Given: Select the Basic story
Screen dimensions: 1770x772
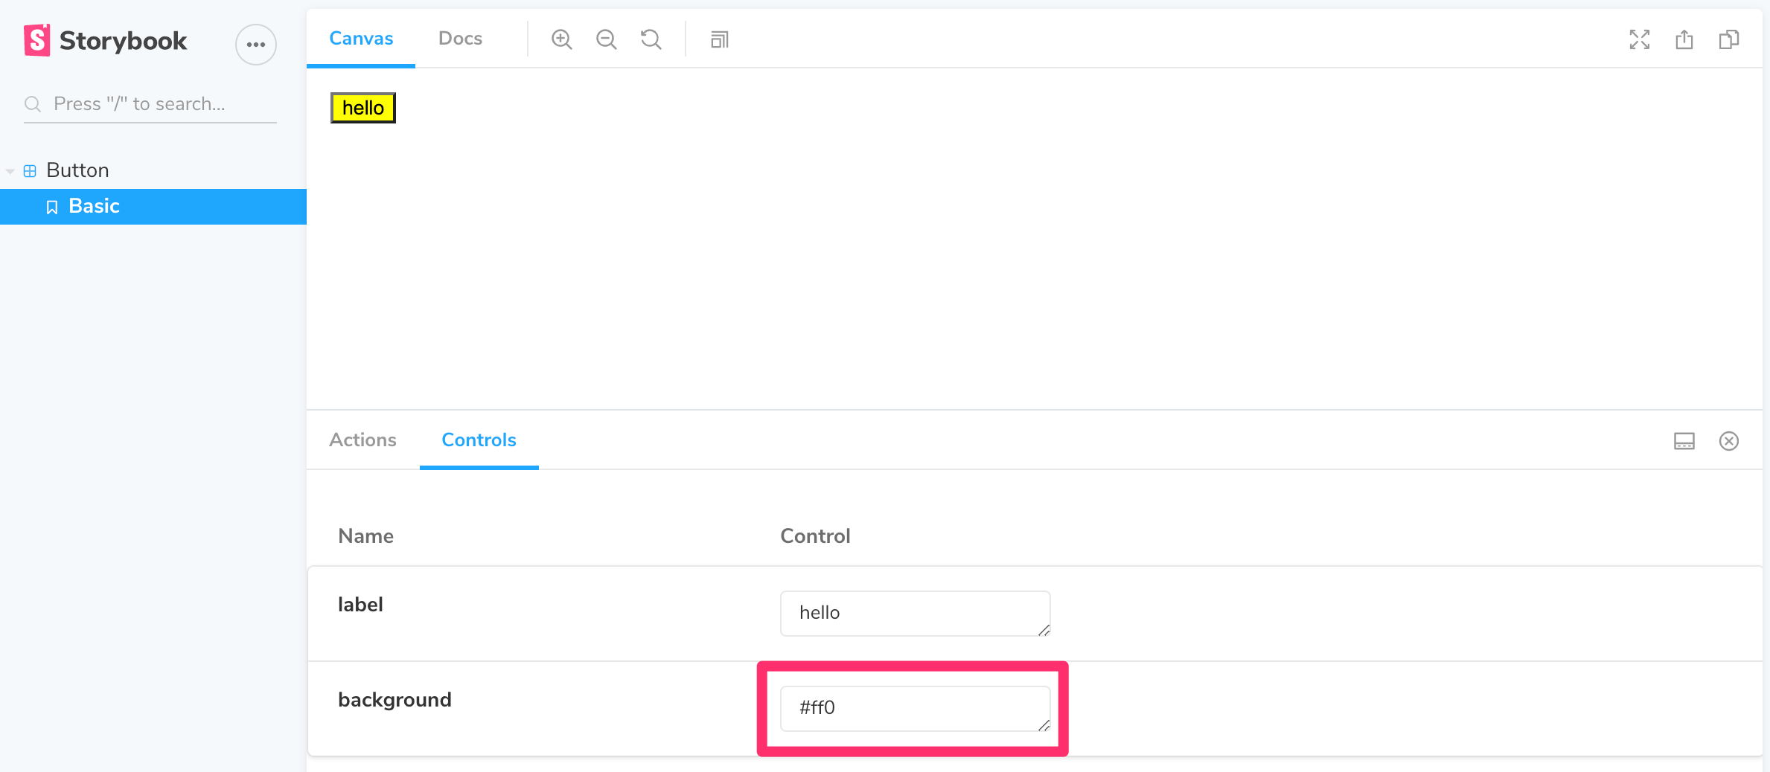Looking at the screenshot, I should tap(94, 206).
